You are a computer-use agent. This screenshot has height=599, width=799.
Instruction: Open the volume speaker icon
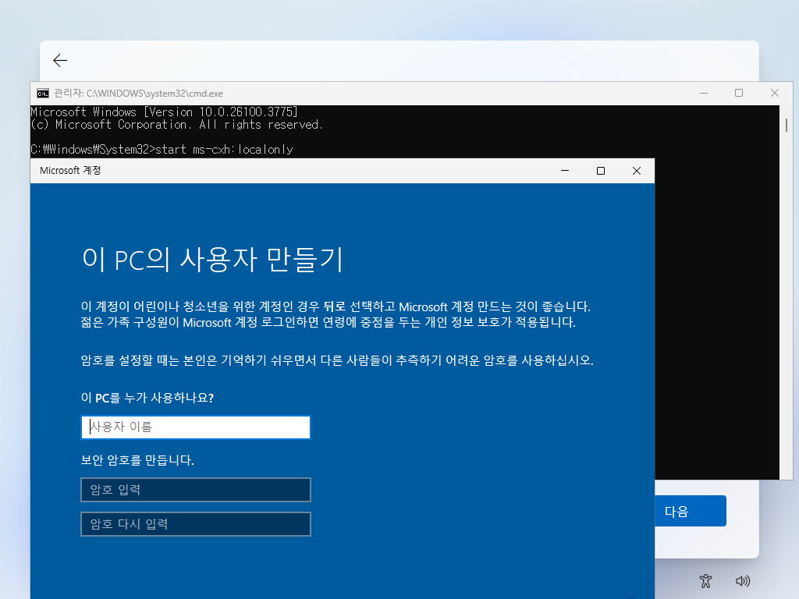[x=743, y=581]
